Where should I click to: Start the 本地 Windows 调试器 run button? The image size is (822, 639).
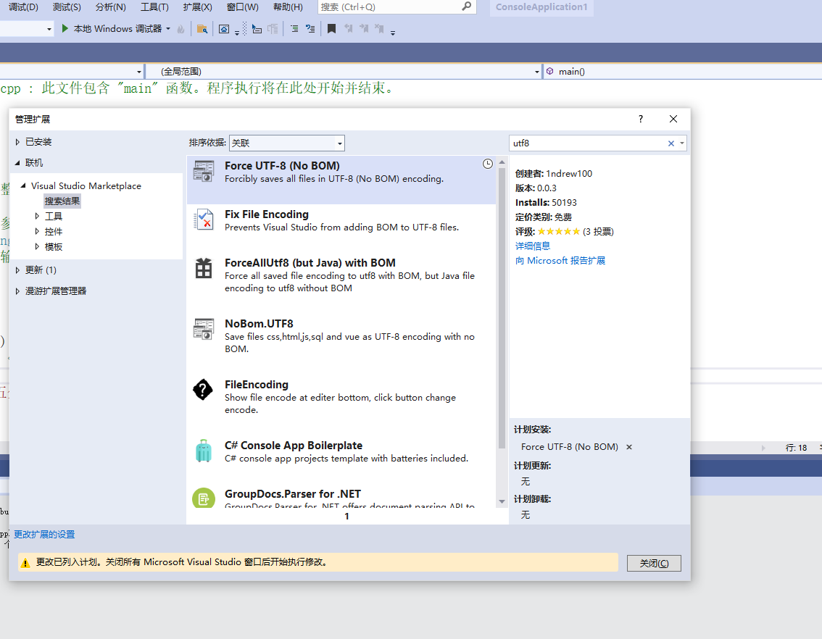tap(111, 29)
